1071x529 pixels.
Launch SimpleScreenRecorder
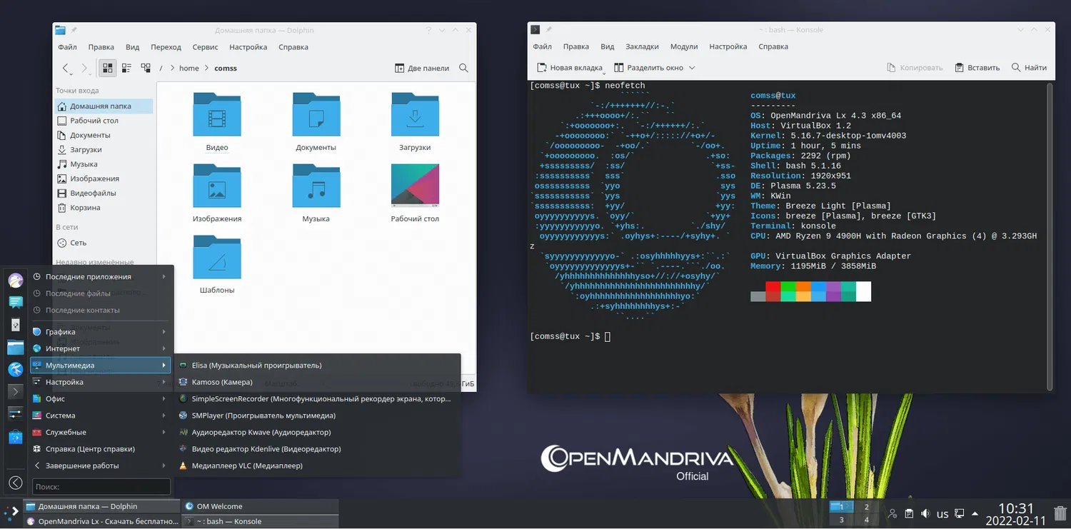pos(318,398)
